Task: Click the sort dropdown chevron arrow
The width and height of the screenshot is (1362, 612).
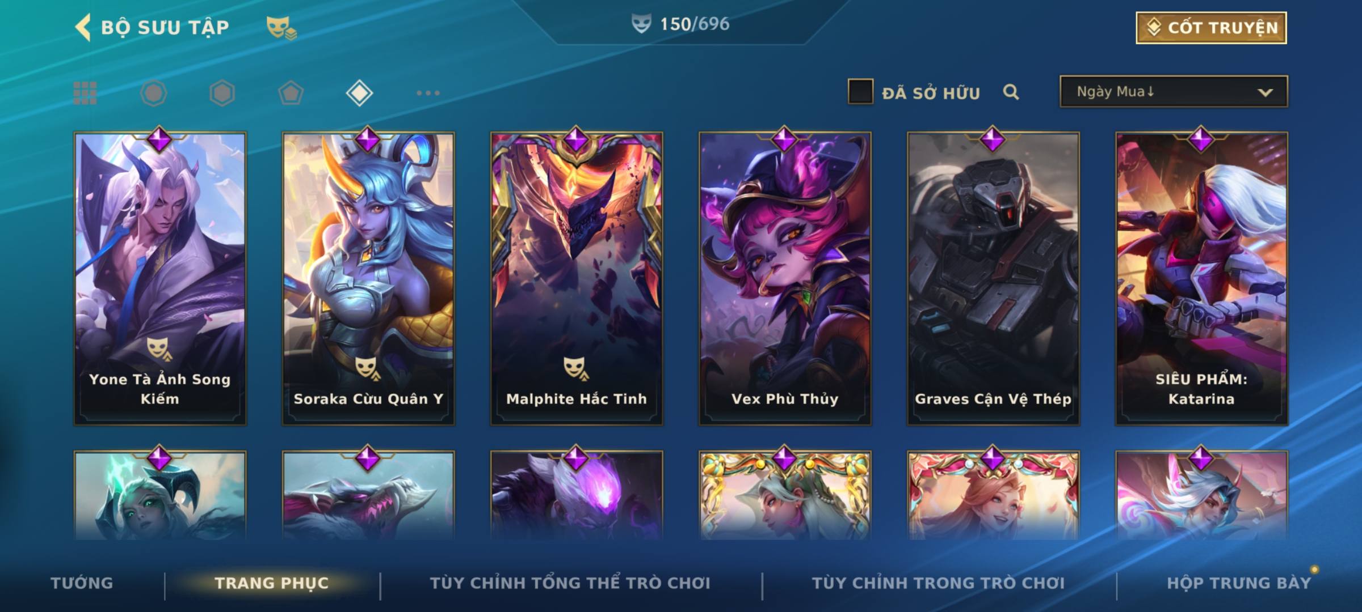Action: click(1265, 92)
